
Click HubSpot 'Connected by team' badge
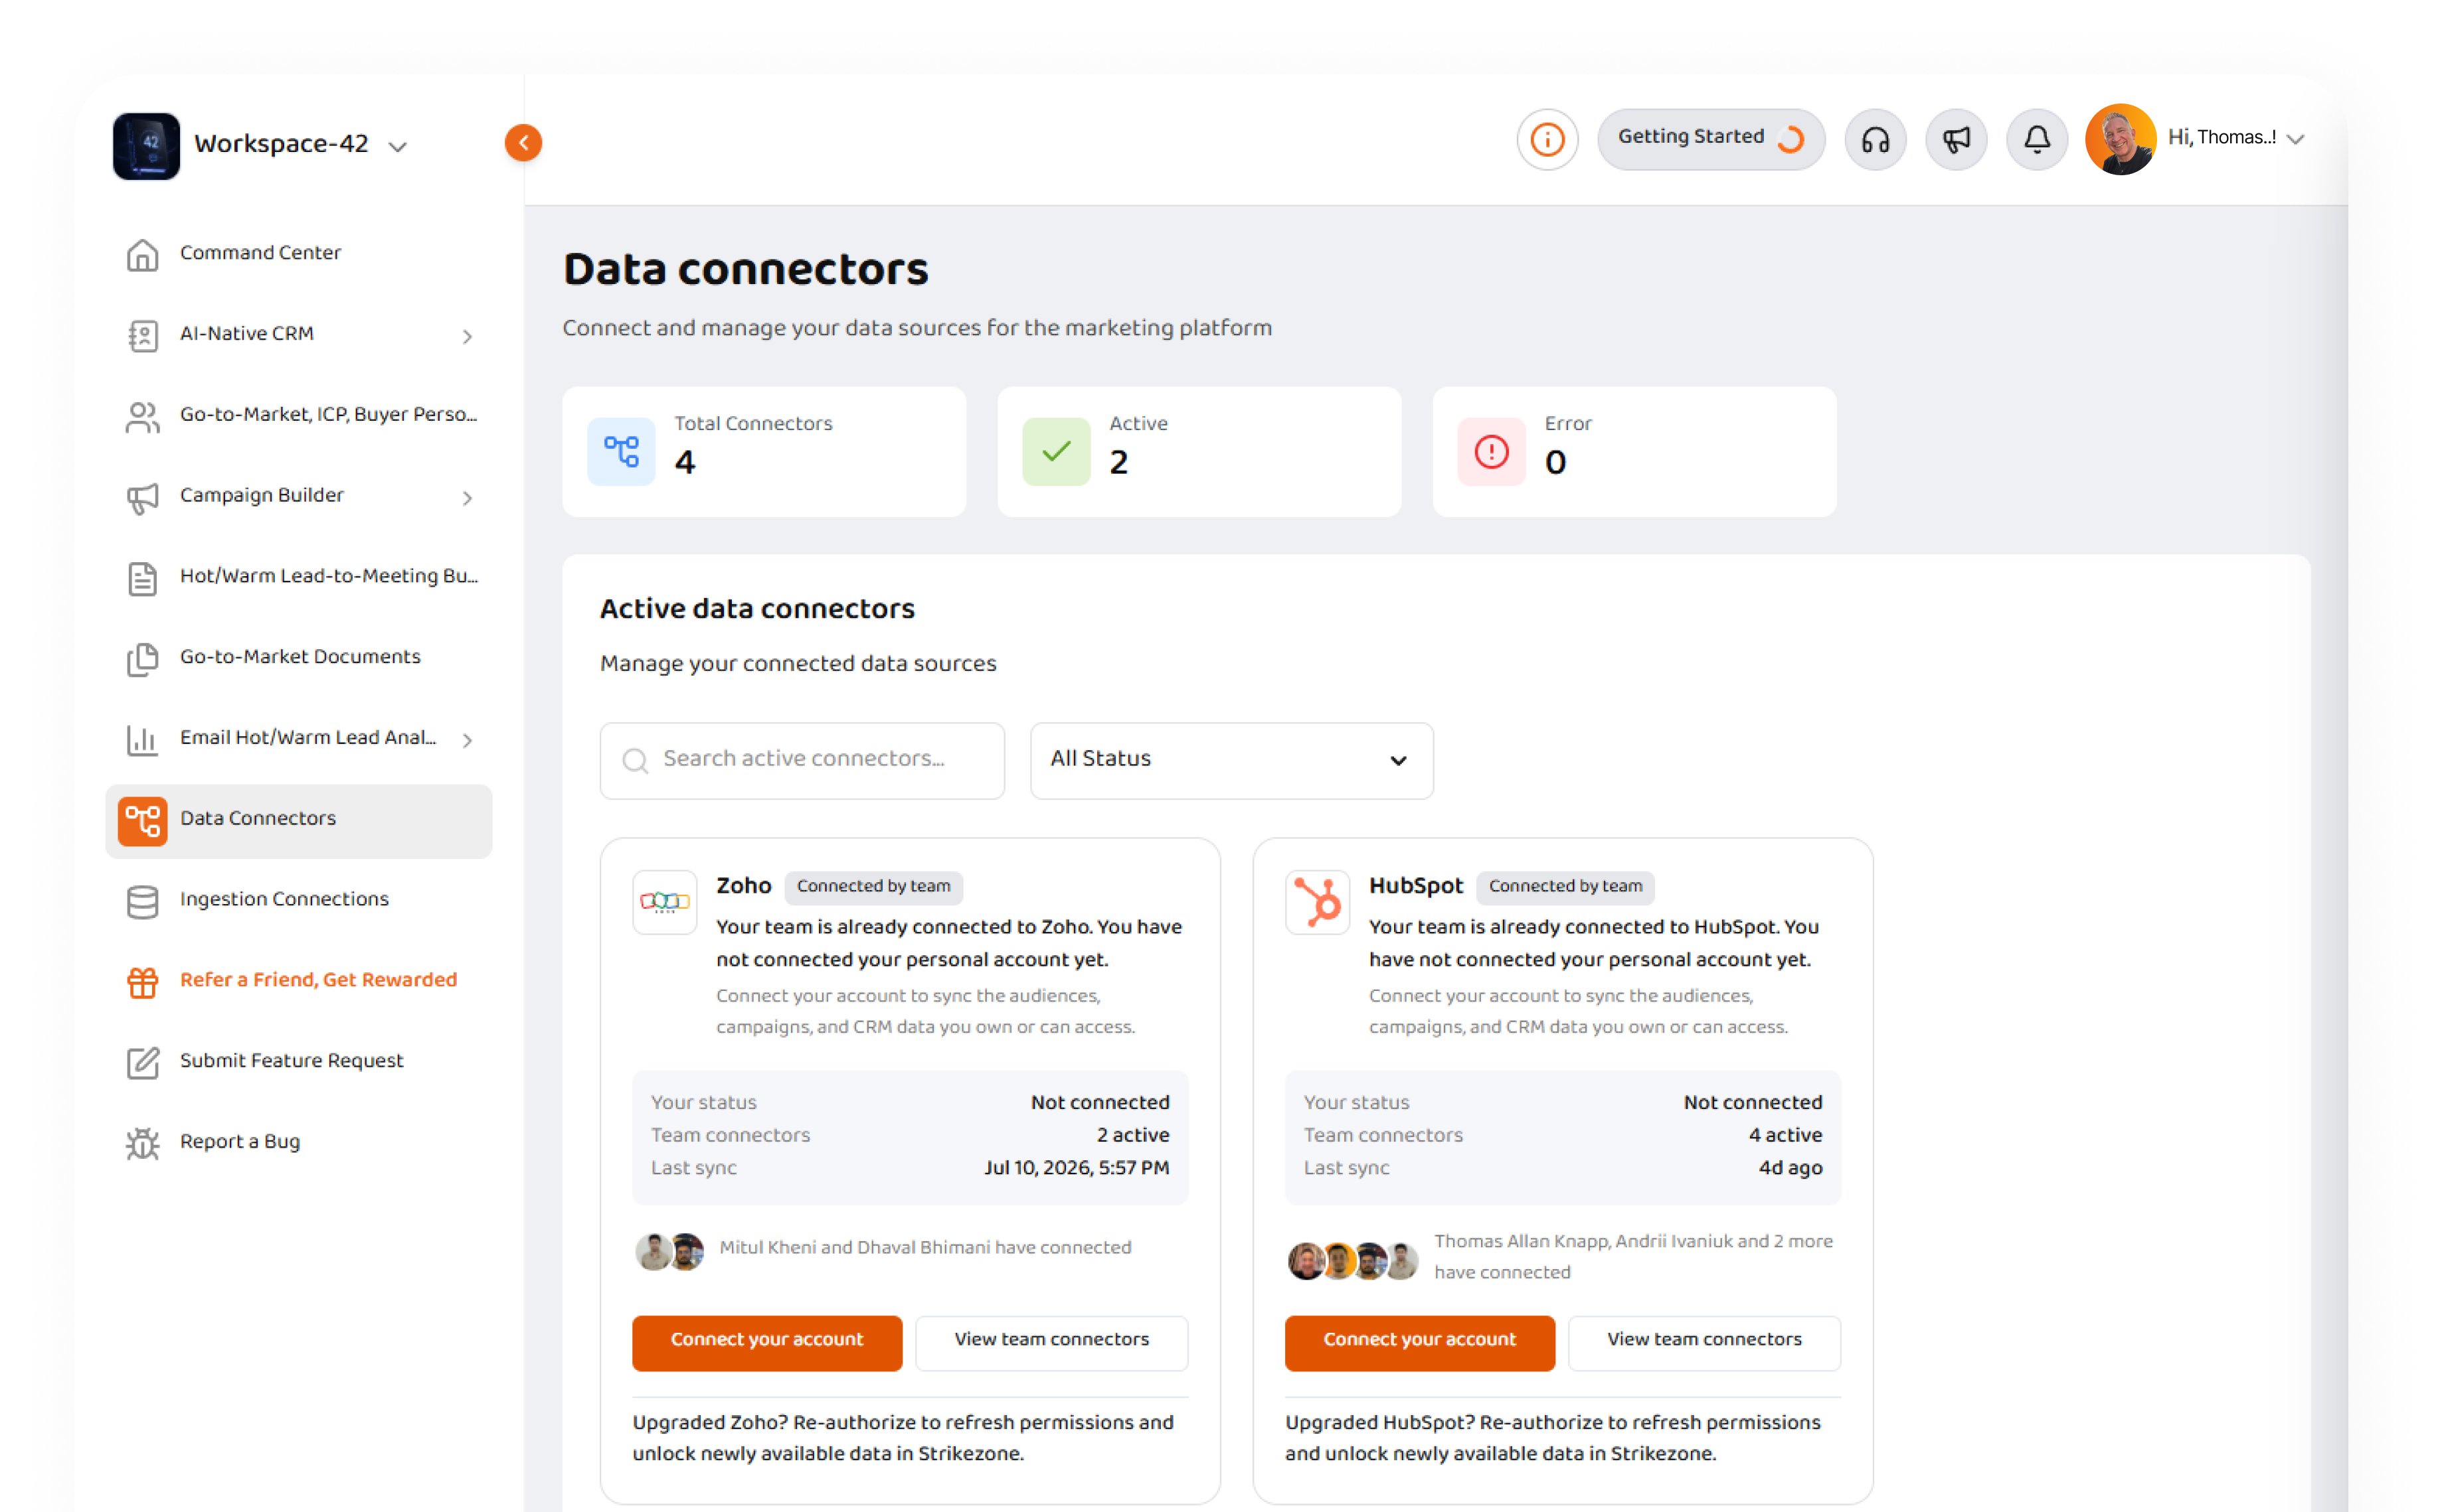click(x=1565, y=887)
